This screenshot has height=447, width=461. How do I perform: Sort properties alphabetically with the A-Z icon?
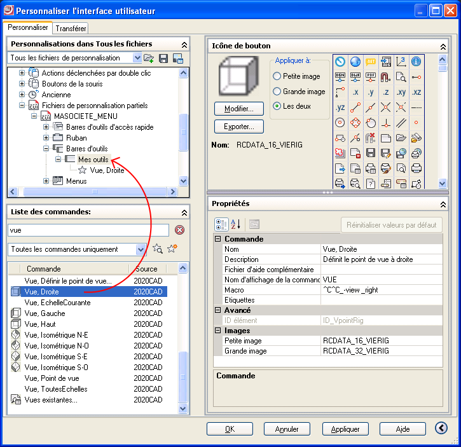tap(235, 224)
